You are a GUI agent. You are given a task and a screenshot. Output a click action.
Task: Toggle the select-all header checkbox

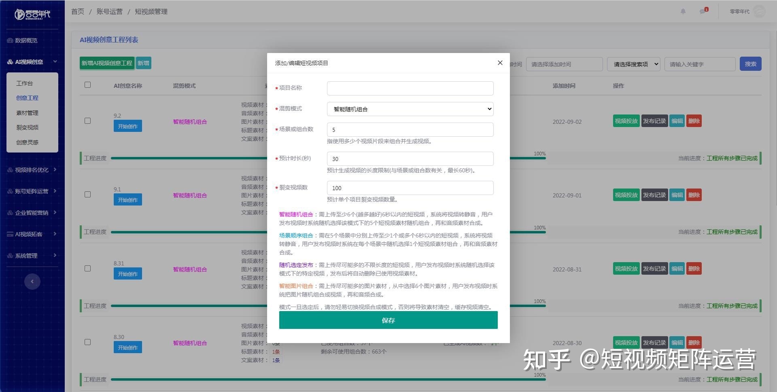[87, 85]
